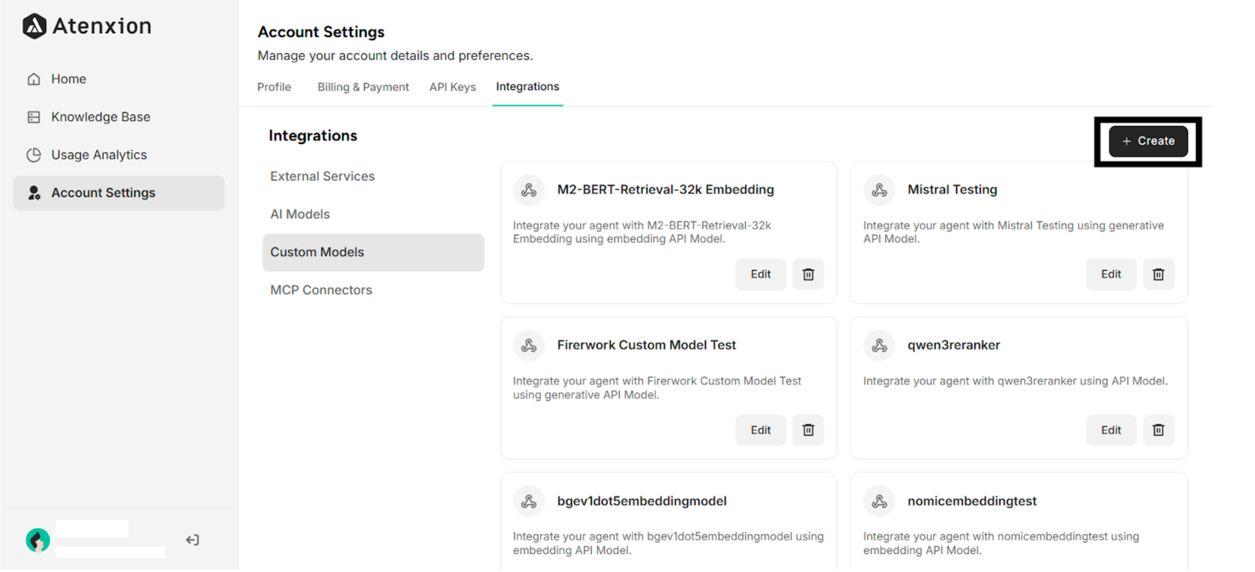Click the logout icon beside the user profile
1255x572 pixels.
[x=192, y=539]
